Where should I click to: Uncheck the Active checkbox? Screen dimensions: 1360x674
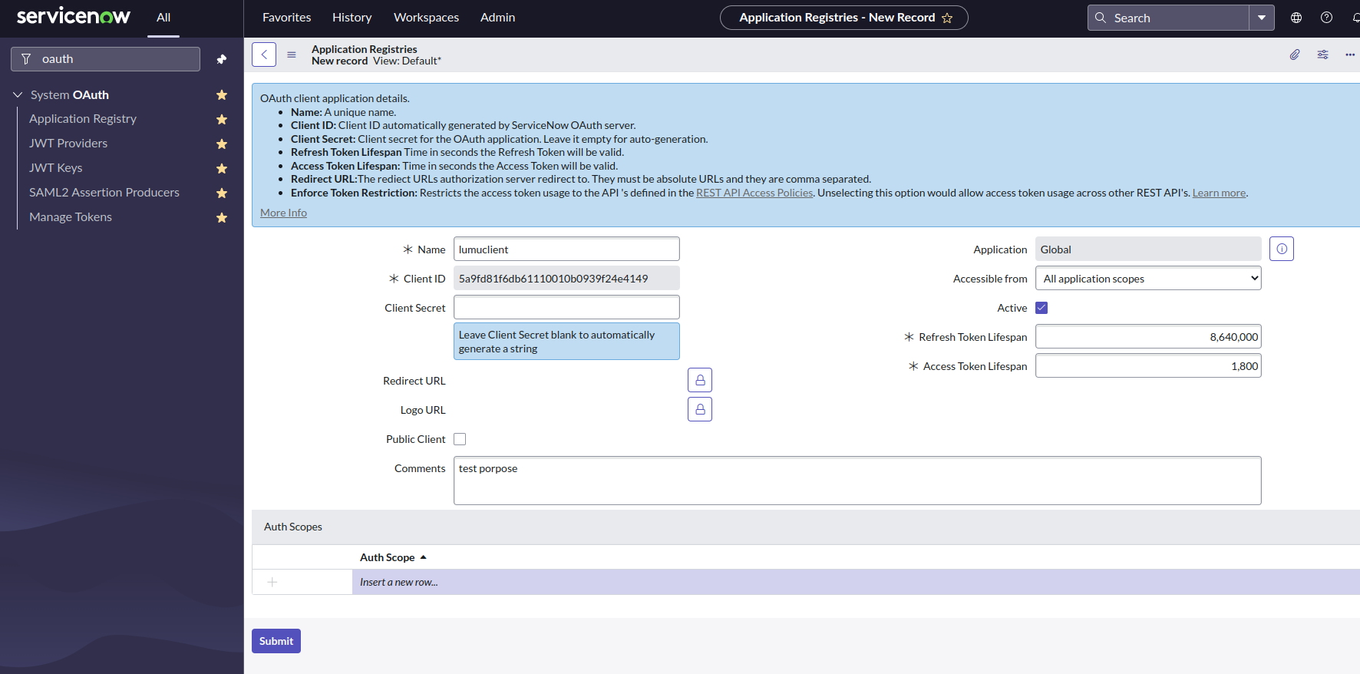point(1041,308)
